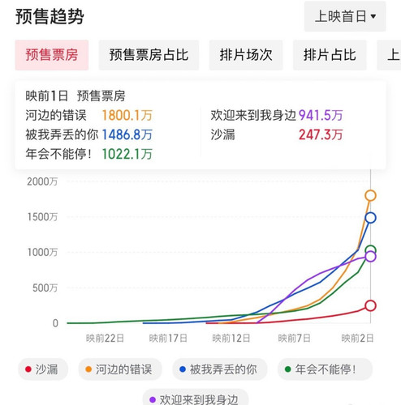Click the blue 被我弄丢的你 data point marker
Viewport: 401px width, 405px height.
click(370, 218)
